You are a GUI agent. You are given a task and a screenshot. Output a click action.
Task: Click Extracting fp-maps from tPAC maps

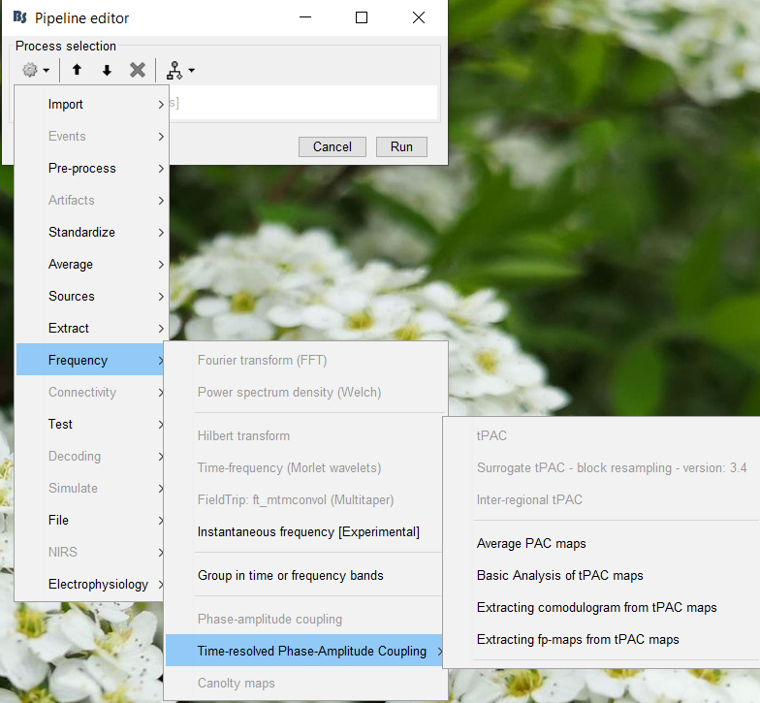point(578,639)
